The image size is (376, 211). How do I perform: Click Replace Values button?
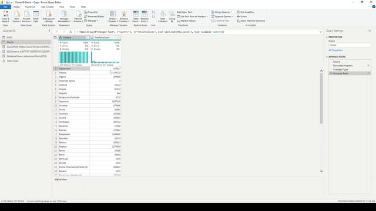click(186, 21)
